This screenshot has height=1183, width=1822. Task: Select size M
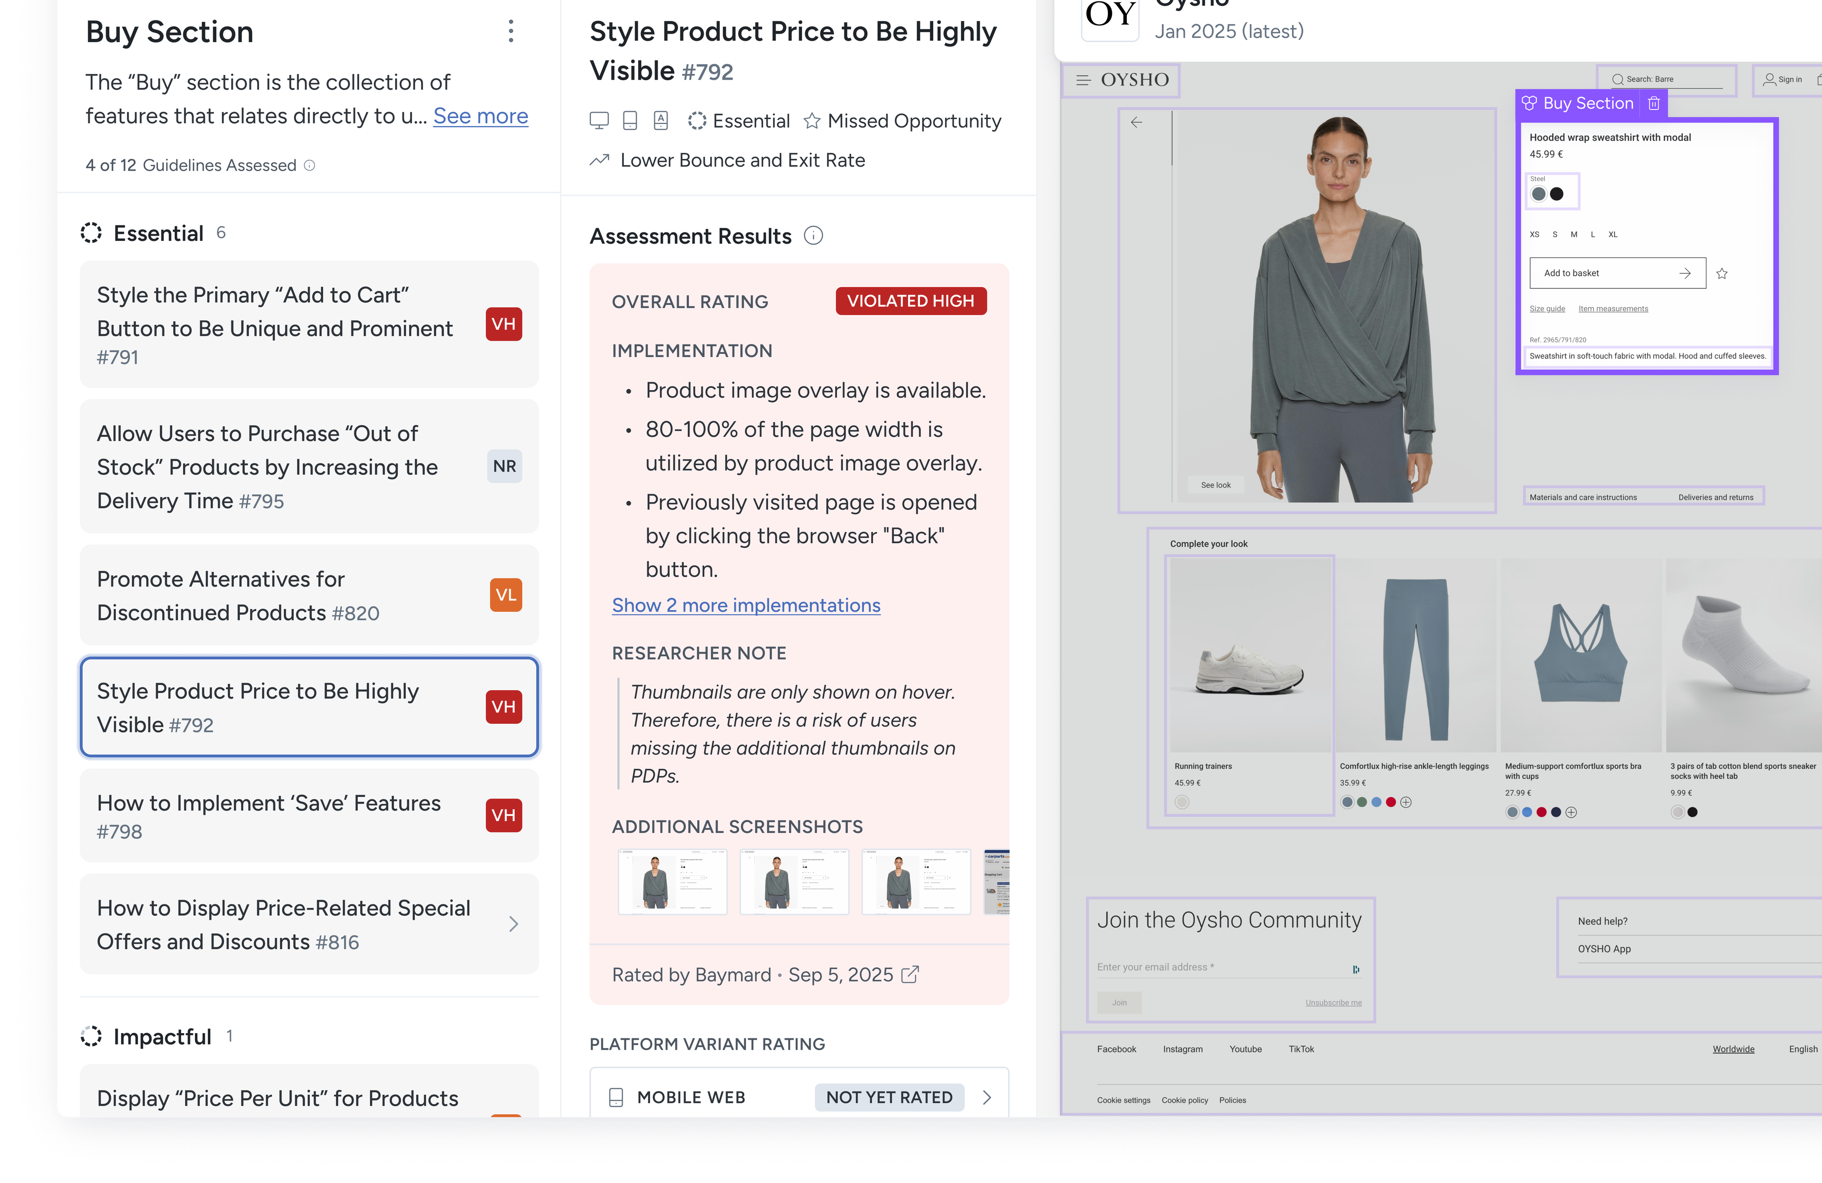(1574, 234)
